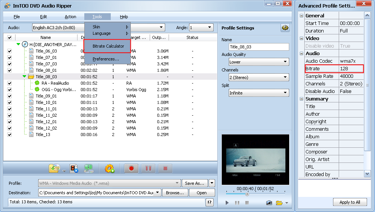Open the File menu
This screenshot has width=375, height=212.
17,17
